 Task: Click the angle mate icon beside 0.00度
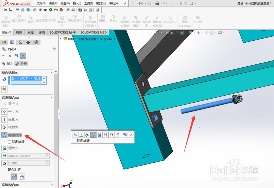4,163
